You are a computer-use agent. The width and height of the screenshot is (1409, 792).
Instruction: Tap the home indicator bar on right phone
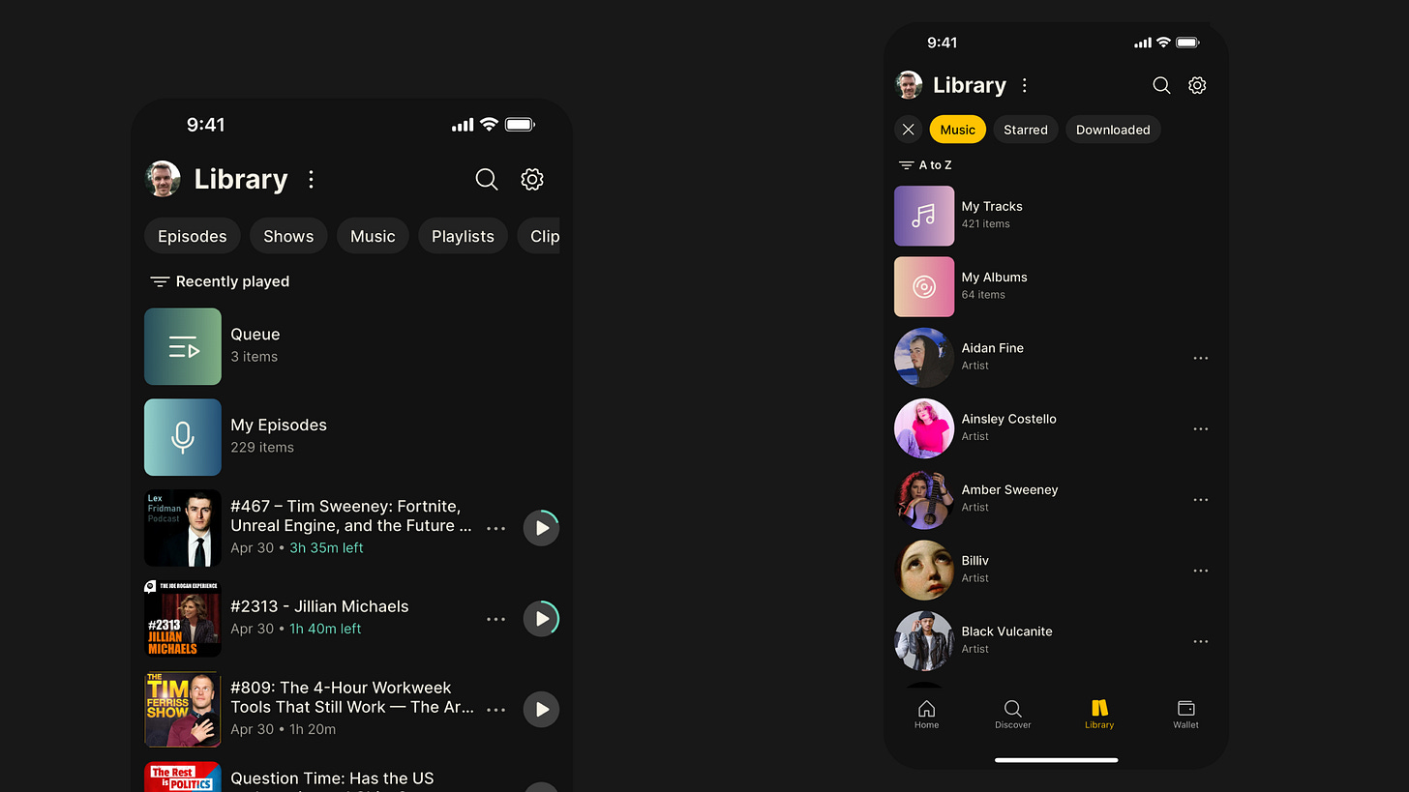(x=1056, y=760)
